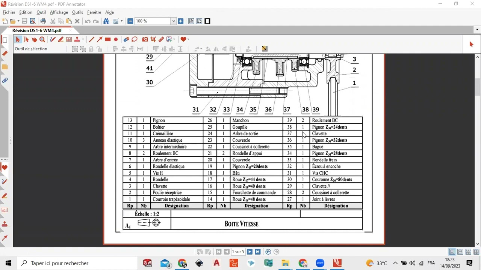The image size is (481, 270).
Task: Expand the Favorites heart dropdown arrow
Action: click(188, 39)
